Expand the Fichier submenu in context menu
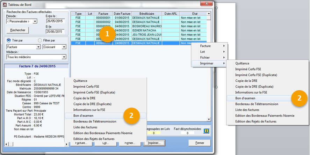The width and height of the screenshot is (310, 155). [209, 57]
